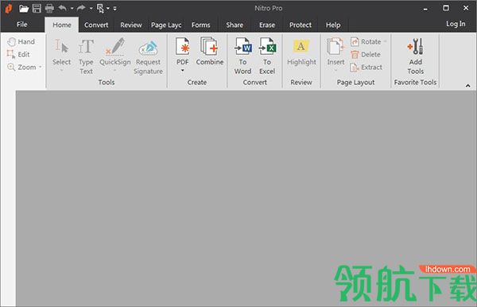The width and height of the screenshot is (477, 307).
Task: Switch to the Protect tab
Action: (301, 25)
